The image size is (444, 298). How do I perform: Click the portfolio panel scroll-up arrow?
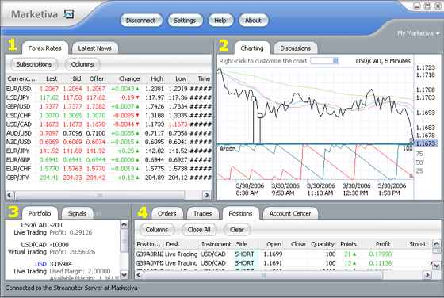click(124, 225)
